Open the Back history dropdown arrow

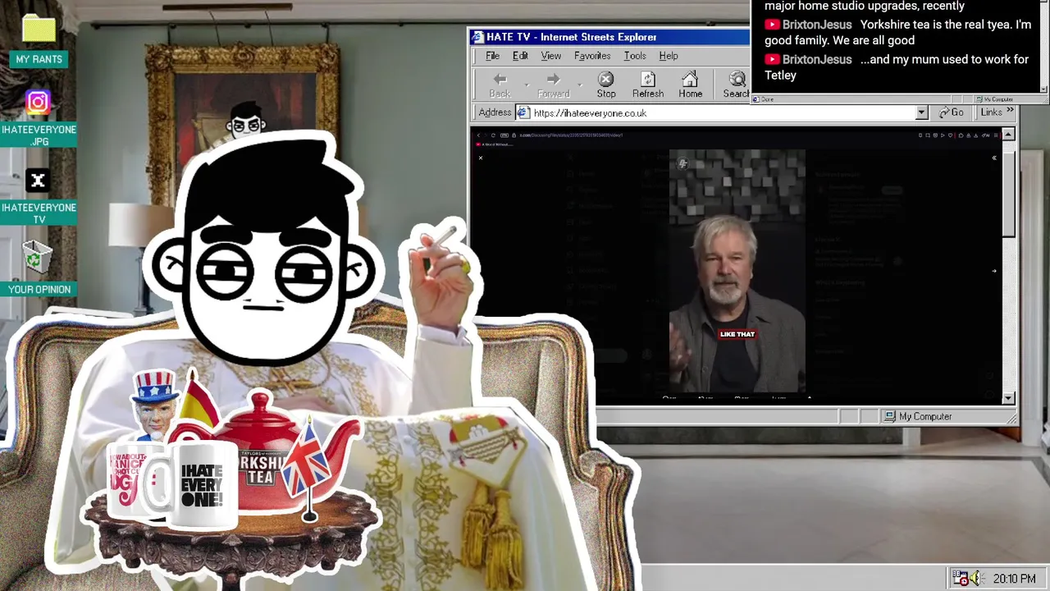[526, 85]
